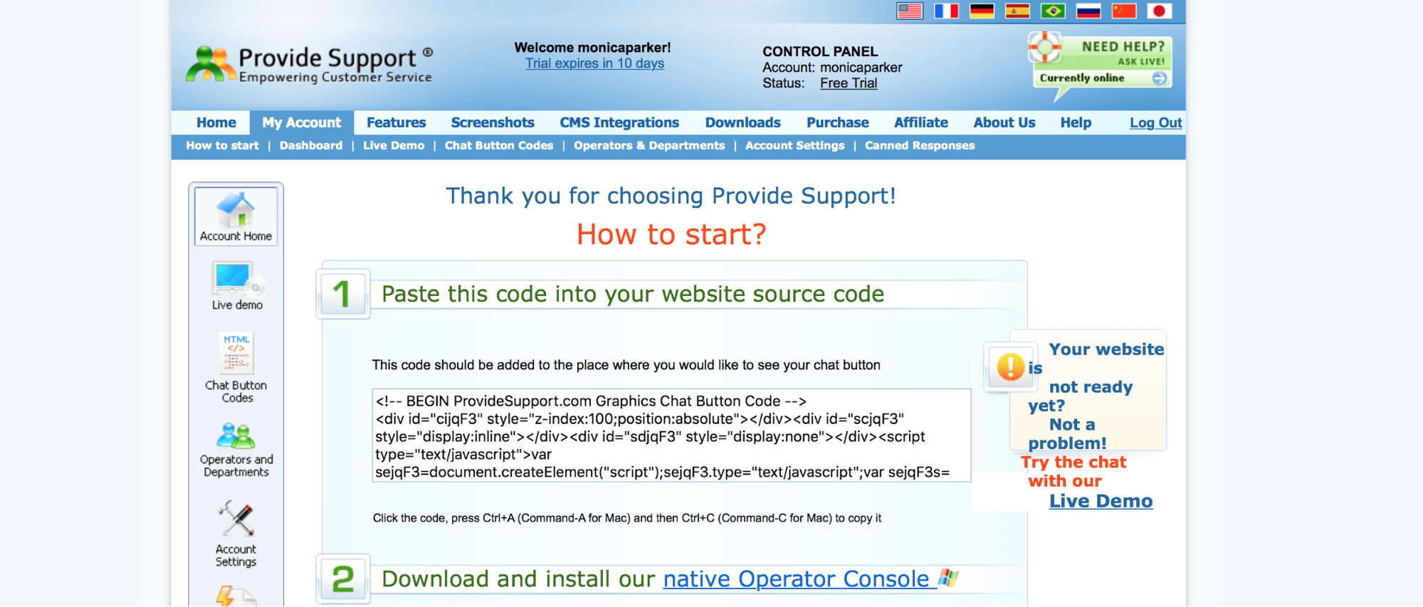Go to Operators & Departments in the submenu

(x=649, y=145)
